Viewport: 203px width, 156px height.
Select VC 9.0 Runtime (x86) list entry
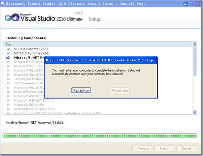coord(31,49)
